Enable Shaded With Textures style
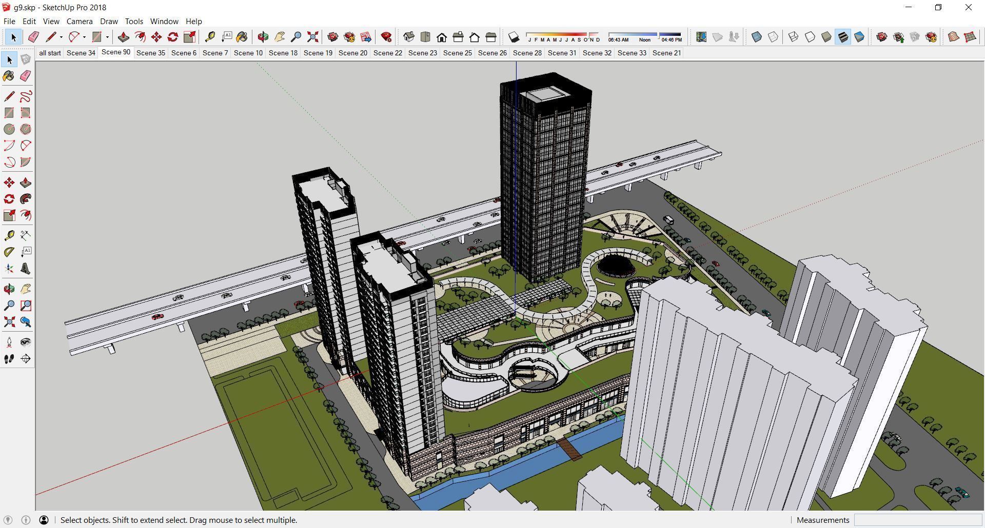This screenshot has width=985, height=528. pyautogui.click(x=843, y=37)
